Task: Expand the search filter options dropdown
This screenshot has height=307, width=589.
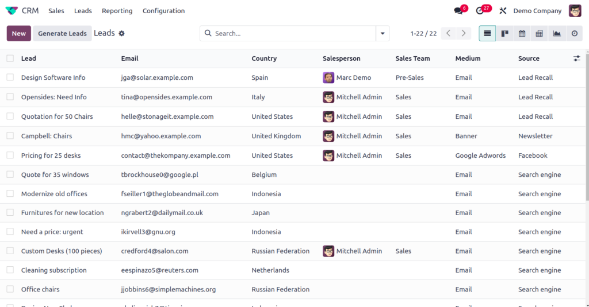Action: [383, 33]
